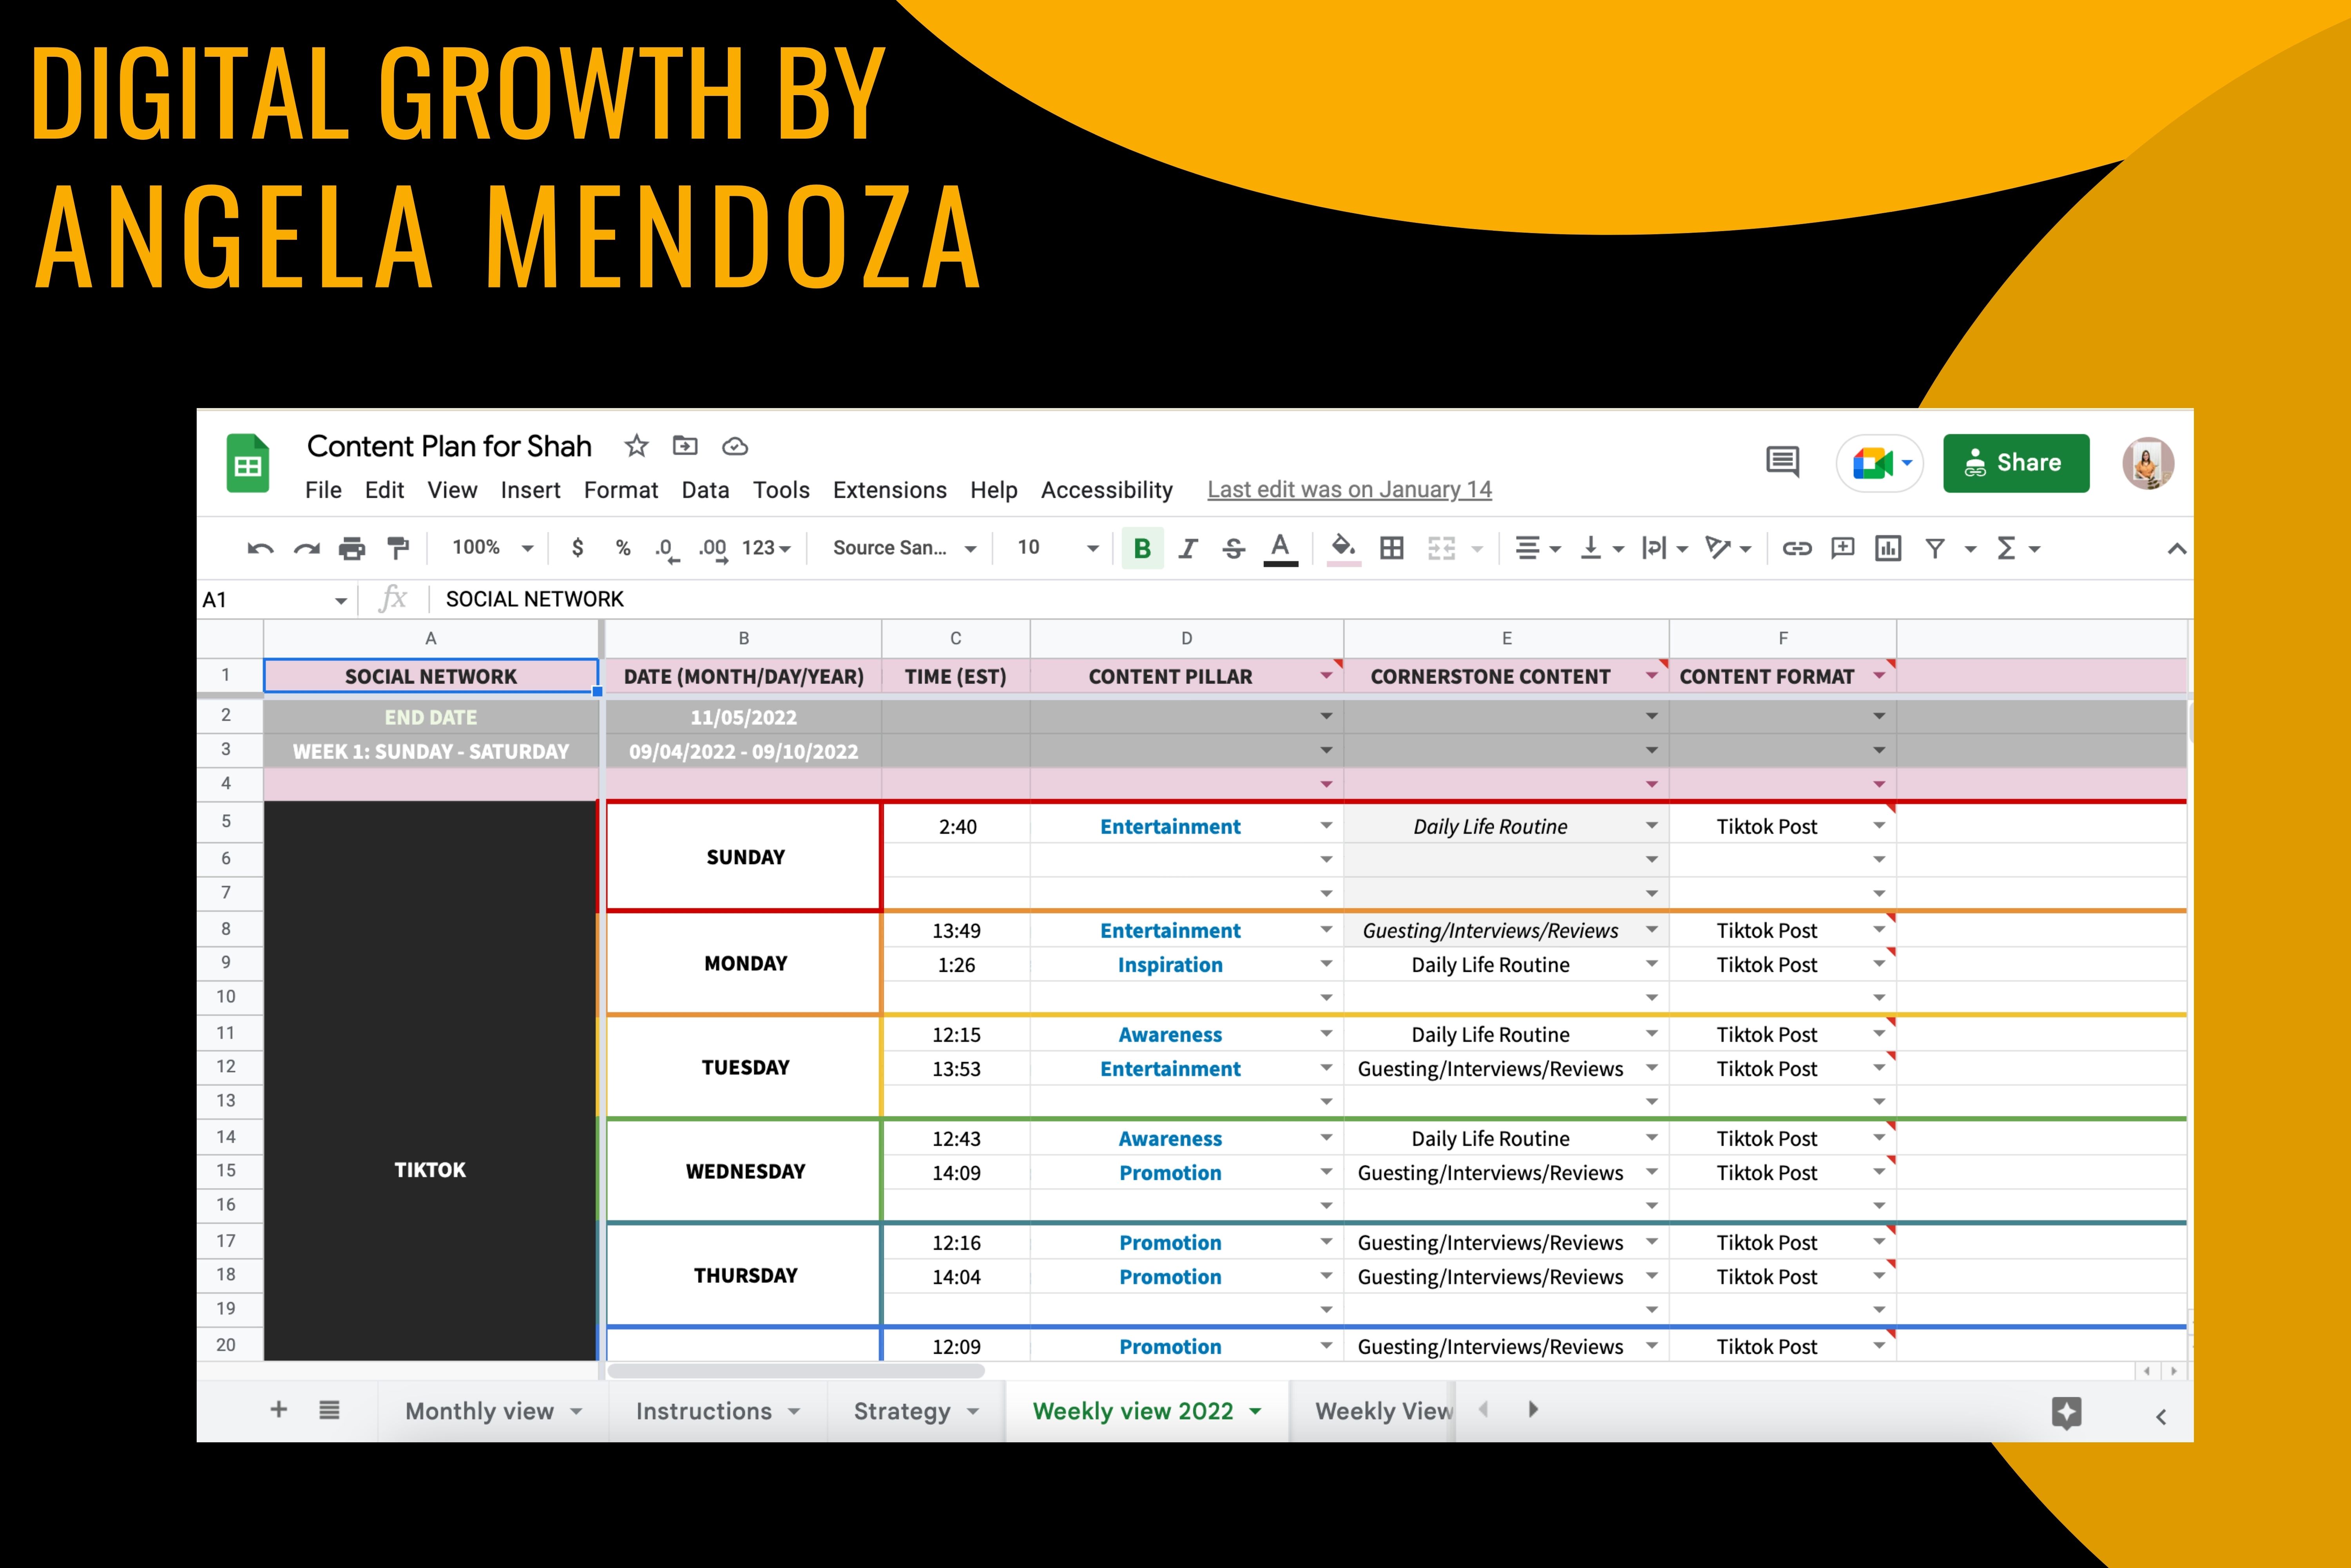2351x1568 pixels.
Task: Click the Google Sheets home icon
Action: point(248,464)
